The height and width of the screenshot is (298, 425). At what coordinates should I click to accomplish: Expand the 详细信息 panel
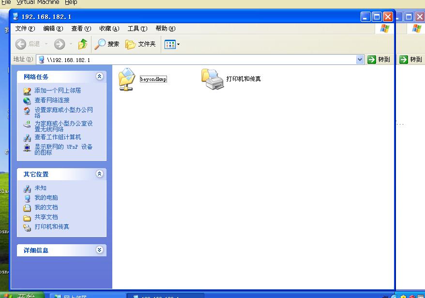99,250
